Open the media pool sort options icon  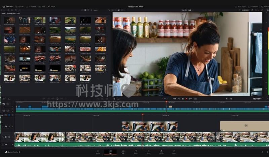[x=108, y=10]
